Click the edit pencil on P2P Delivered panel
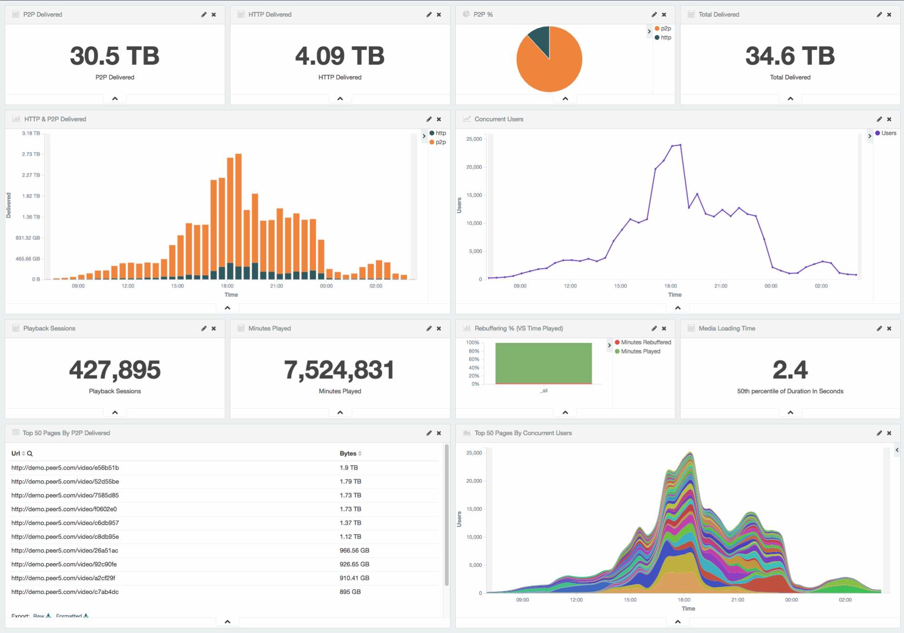Screen dimensions: 904x633 point(204,15)
